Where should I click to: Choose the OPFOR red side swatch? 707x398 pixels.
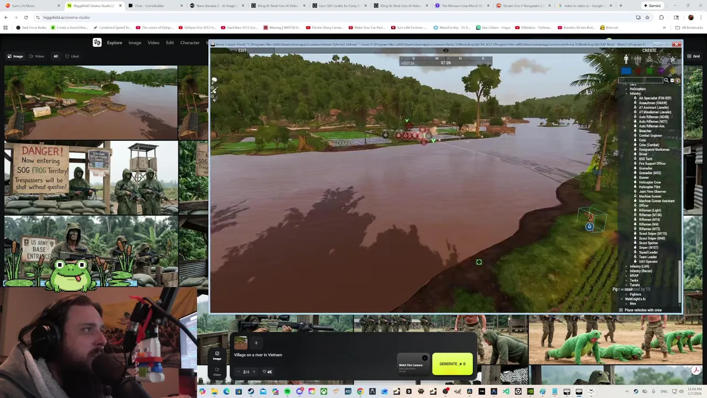click(638, 71)
